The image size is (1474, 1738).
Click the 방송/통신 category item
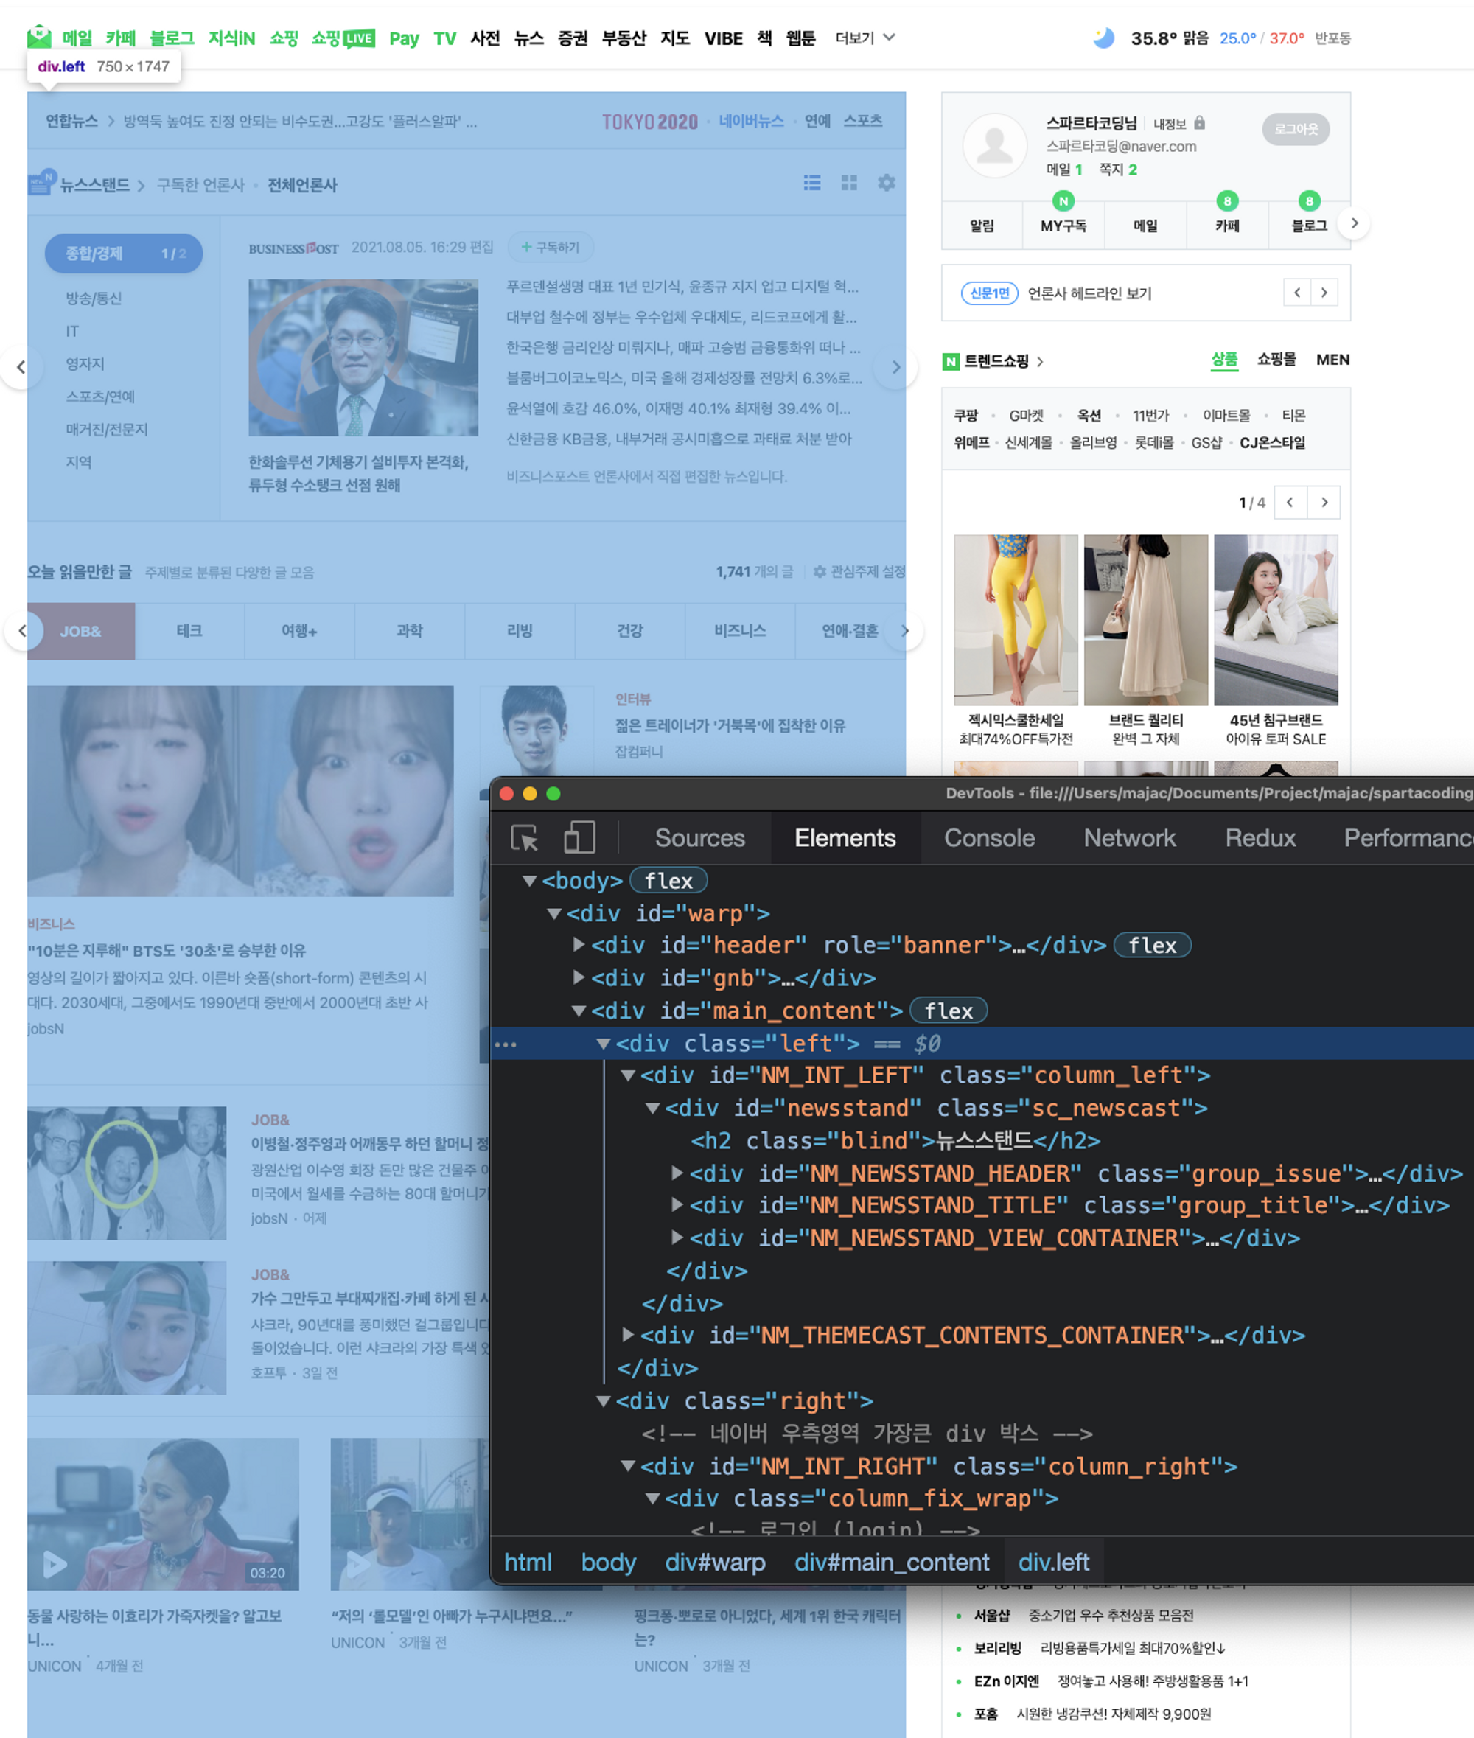tap(94, 299)
